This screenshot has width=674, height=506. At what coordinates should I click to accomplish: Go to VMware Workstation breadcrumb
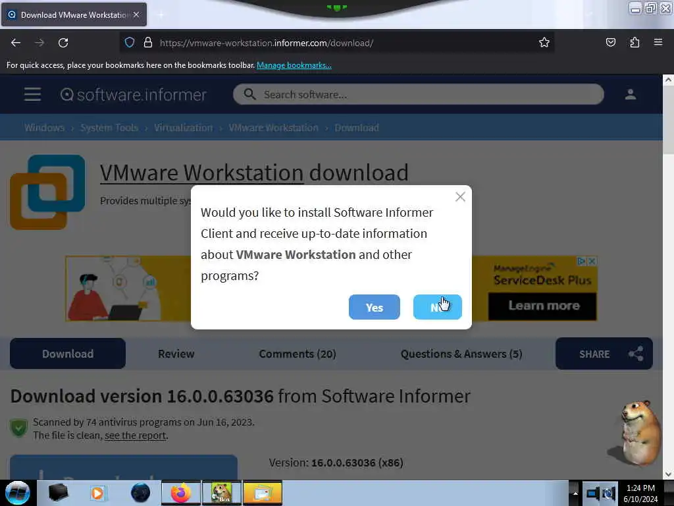click(273, 128)
